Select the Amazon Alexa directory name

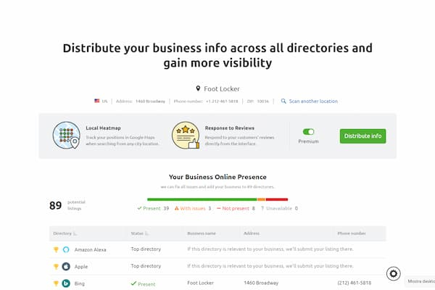90,249
